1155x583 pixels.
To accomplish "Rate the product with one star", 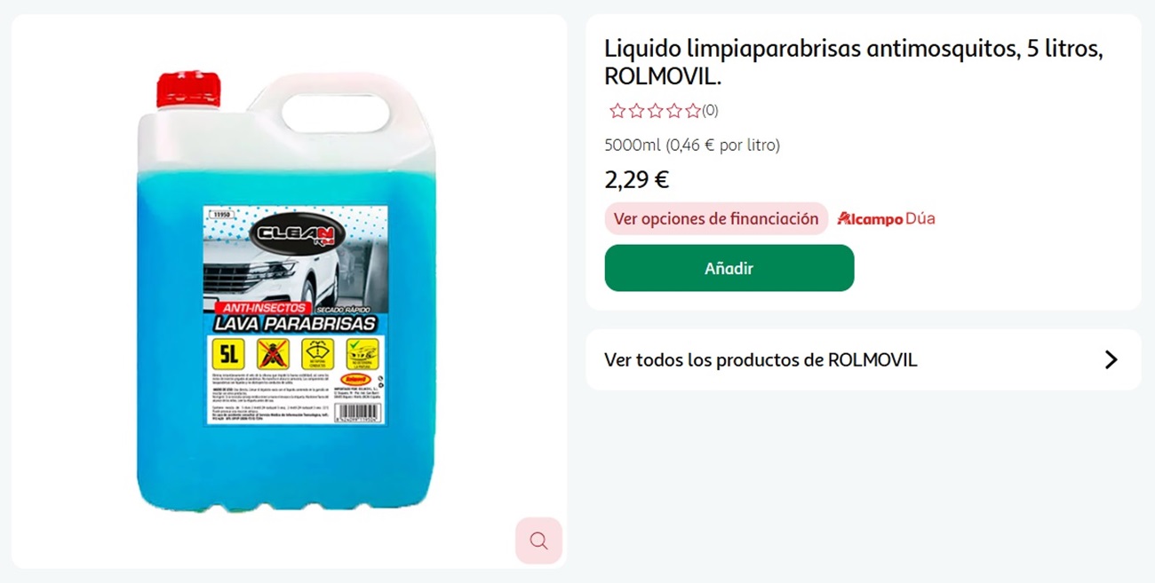I will [x=617, y=111].
